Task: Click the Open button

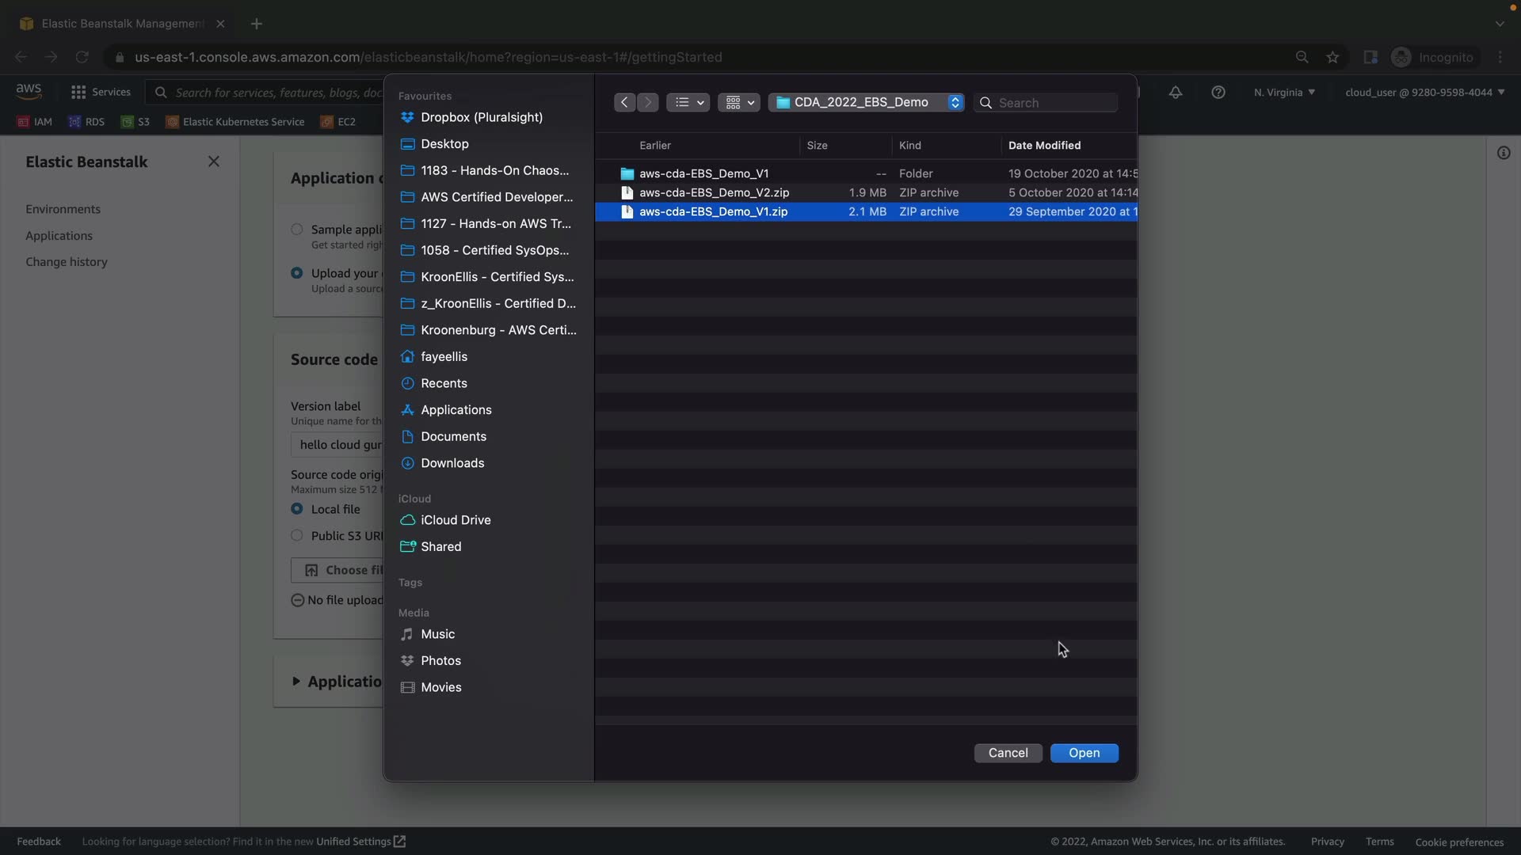Action: (x=1084, y=753)
